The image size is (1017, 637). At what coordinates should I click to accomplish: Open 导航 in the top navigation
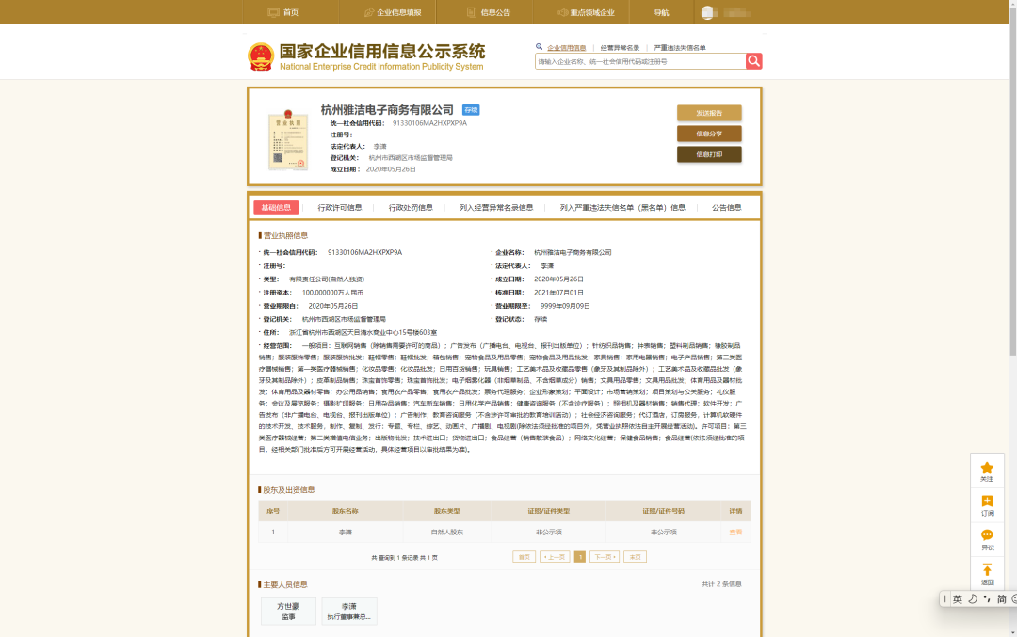click(x=661, y=12)
